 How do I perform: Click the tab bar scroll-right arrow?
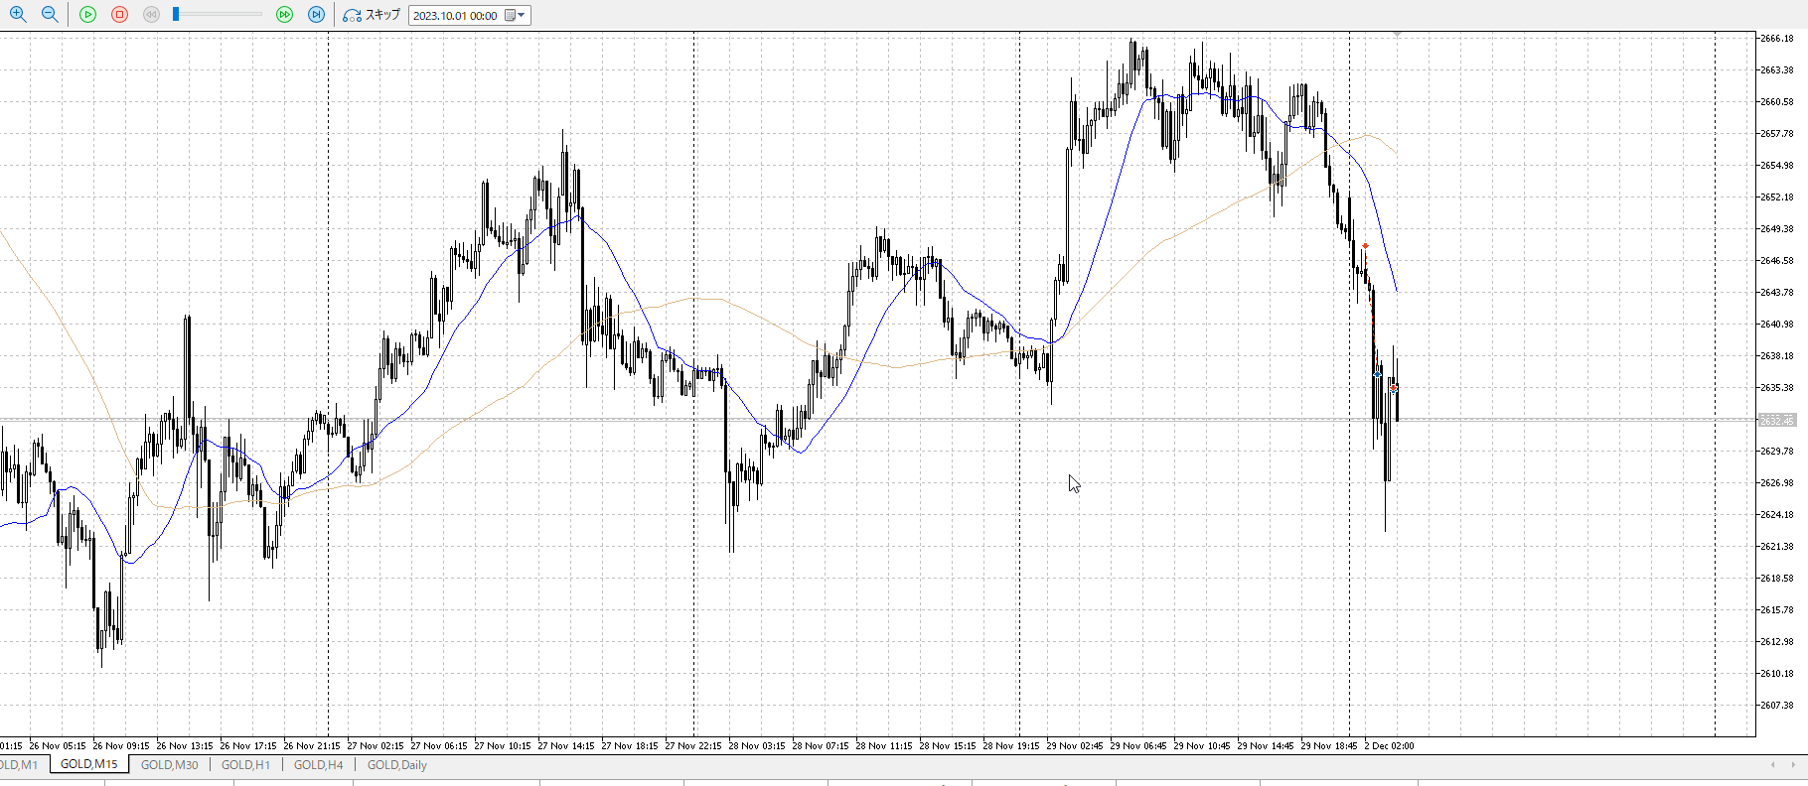[1793, 765]
